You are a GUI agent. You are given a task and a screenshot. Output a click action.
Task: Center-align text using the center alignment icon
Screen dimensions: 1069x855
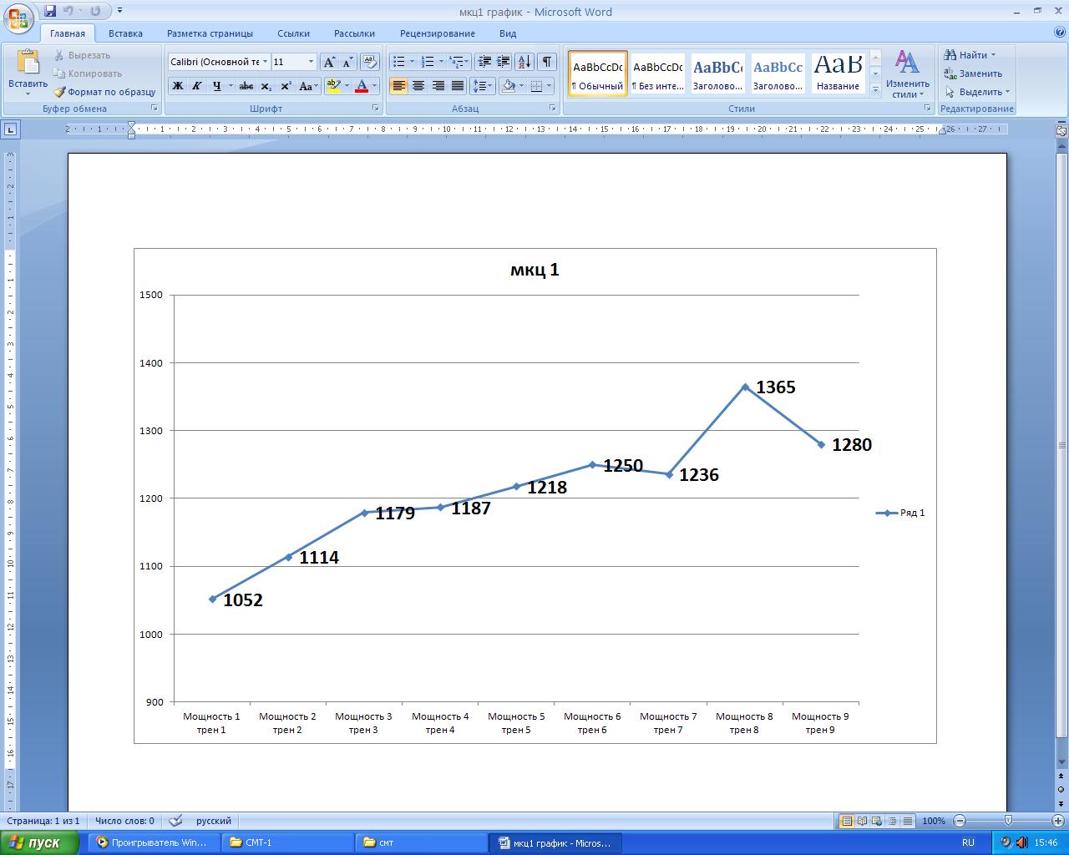point(418,86)
